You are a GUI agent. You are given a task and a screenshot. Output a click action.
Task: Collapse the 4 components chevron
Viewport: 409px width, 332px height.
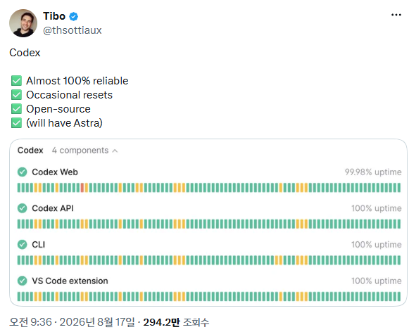pyautogui.click(x=115, y=151)
